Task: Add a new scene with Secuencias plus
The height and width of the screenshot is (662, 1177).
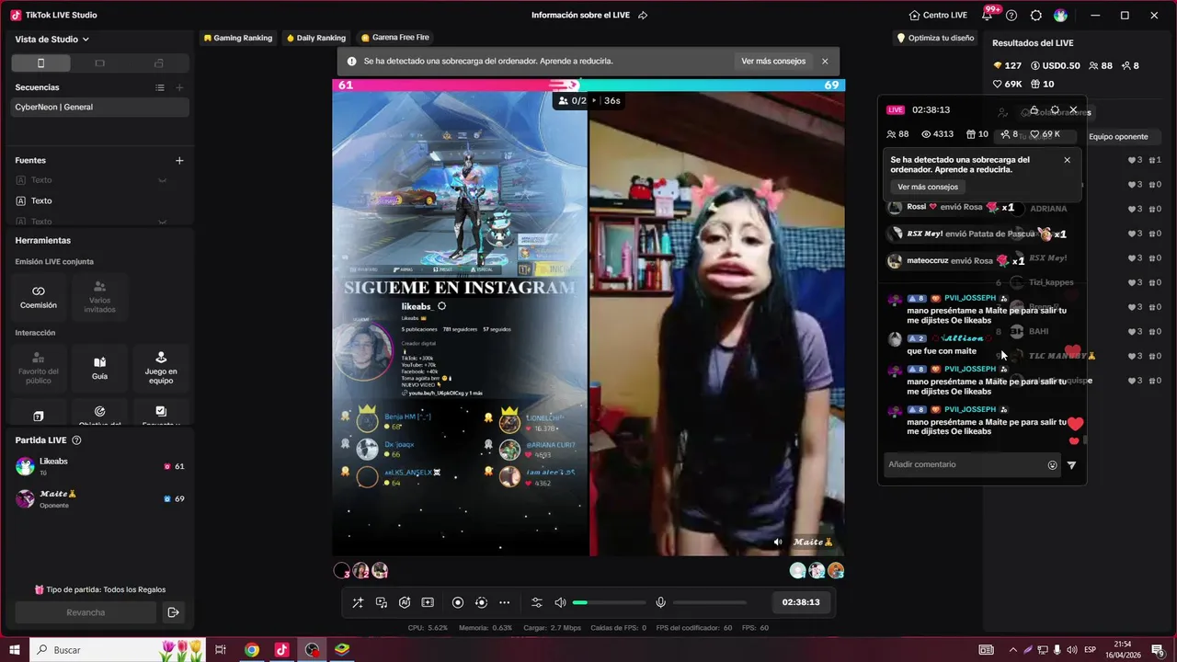Action: coord(179,87)
